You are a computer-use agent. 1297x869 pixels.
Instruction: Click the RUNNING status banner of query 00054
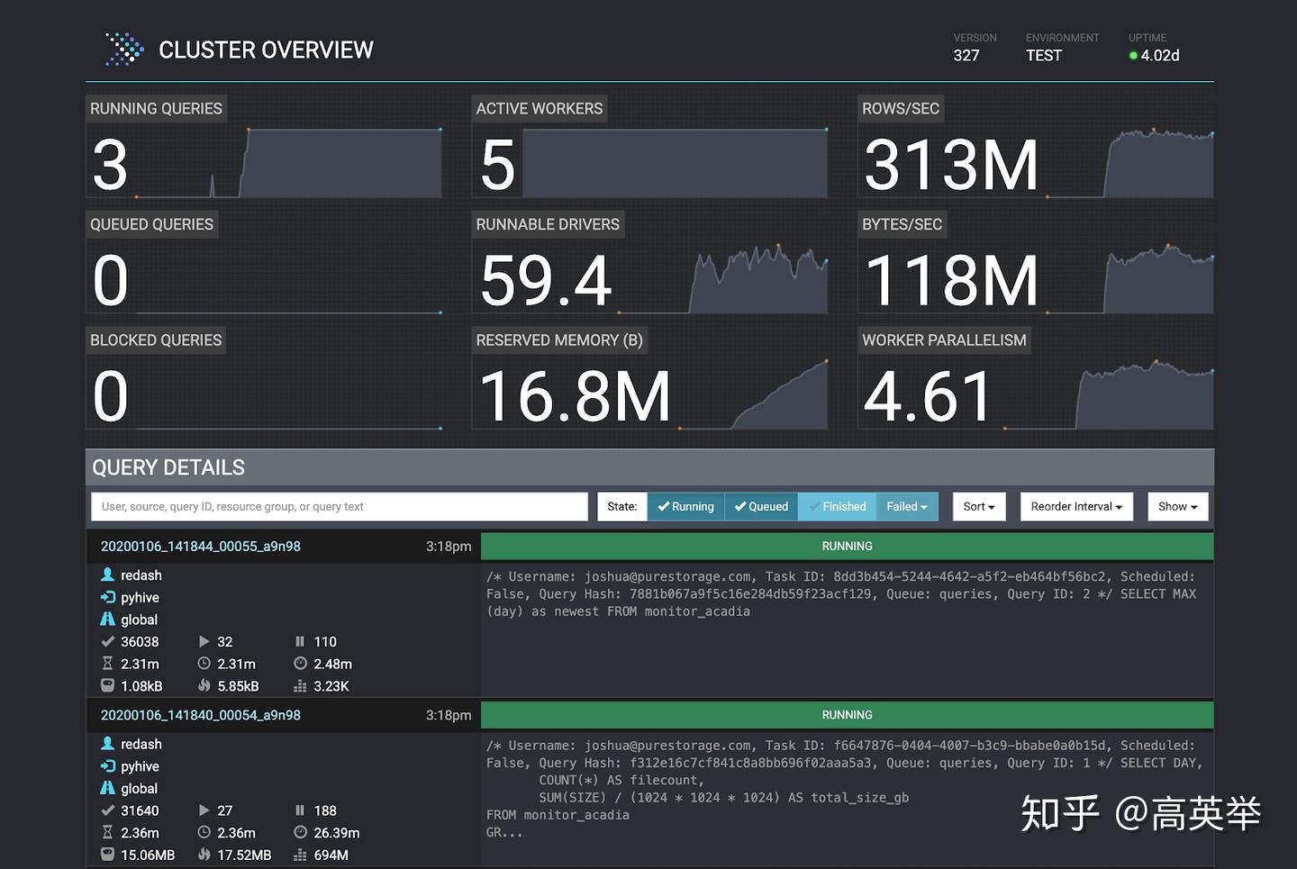(847, 714)
